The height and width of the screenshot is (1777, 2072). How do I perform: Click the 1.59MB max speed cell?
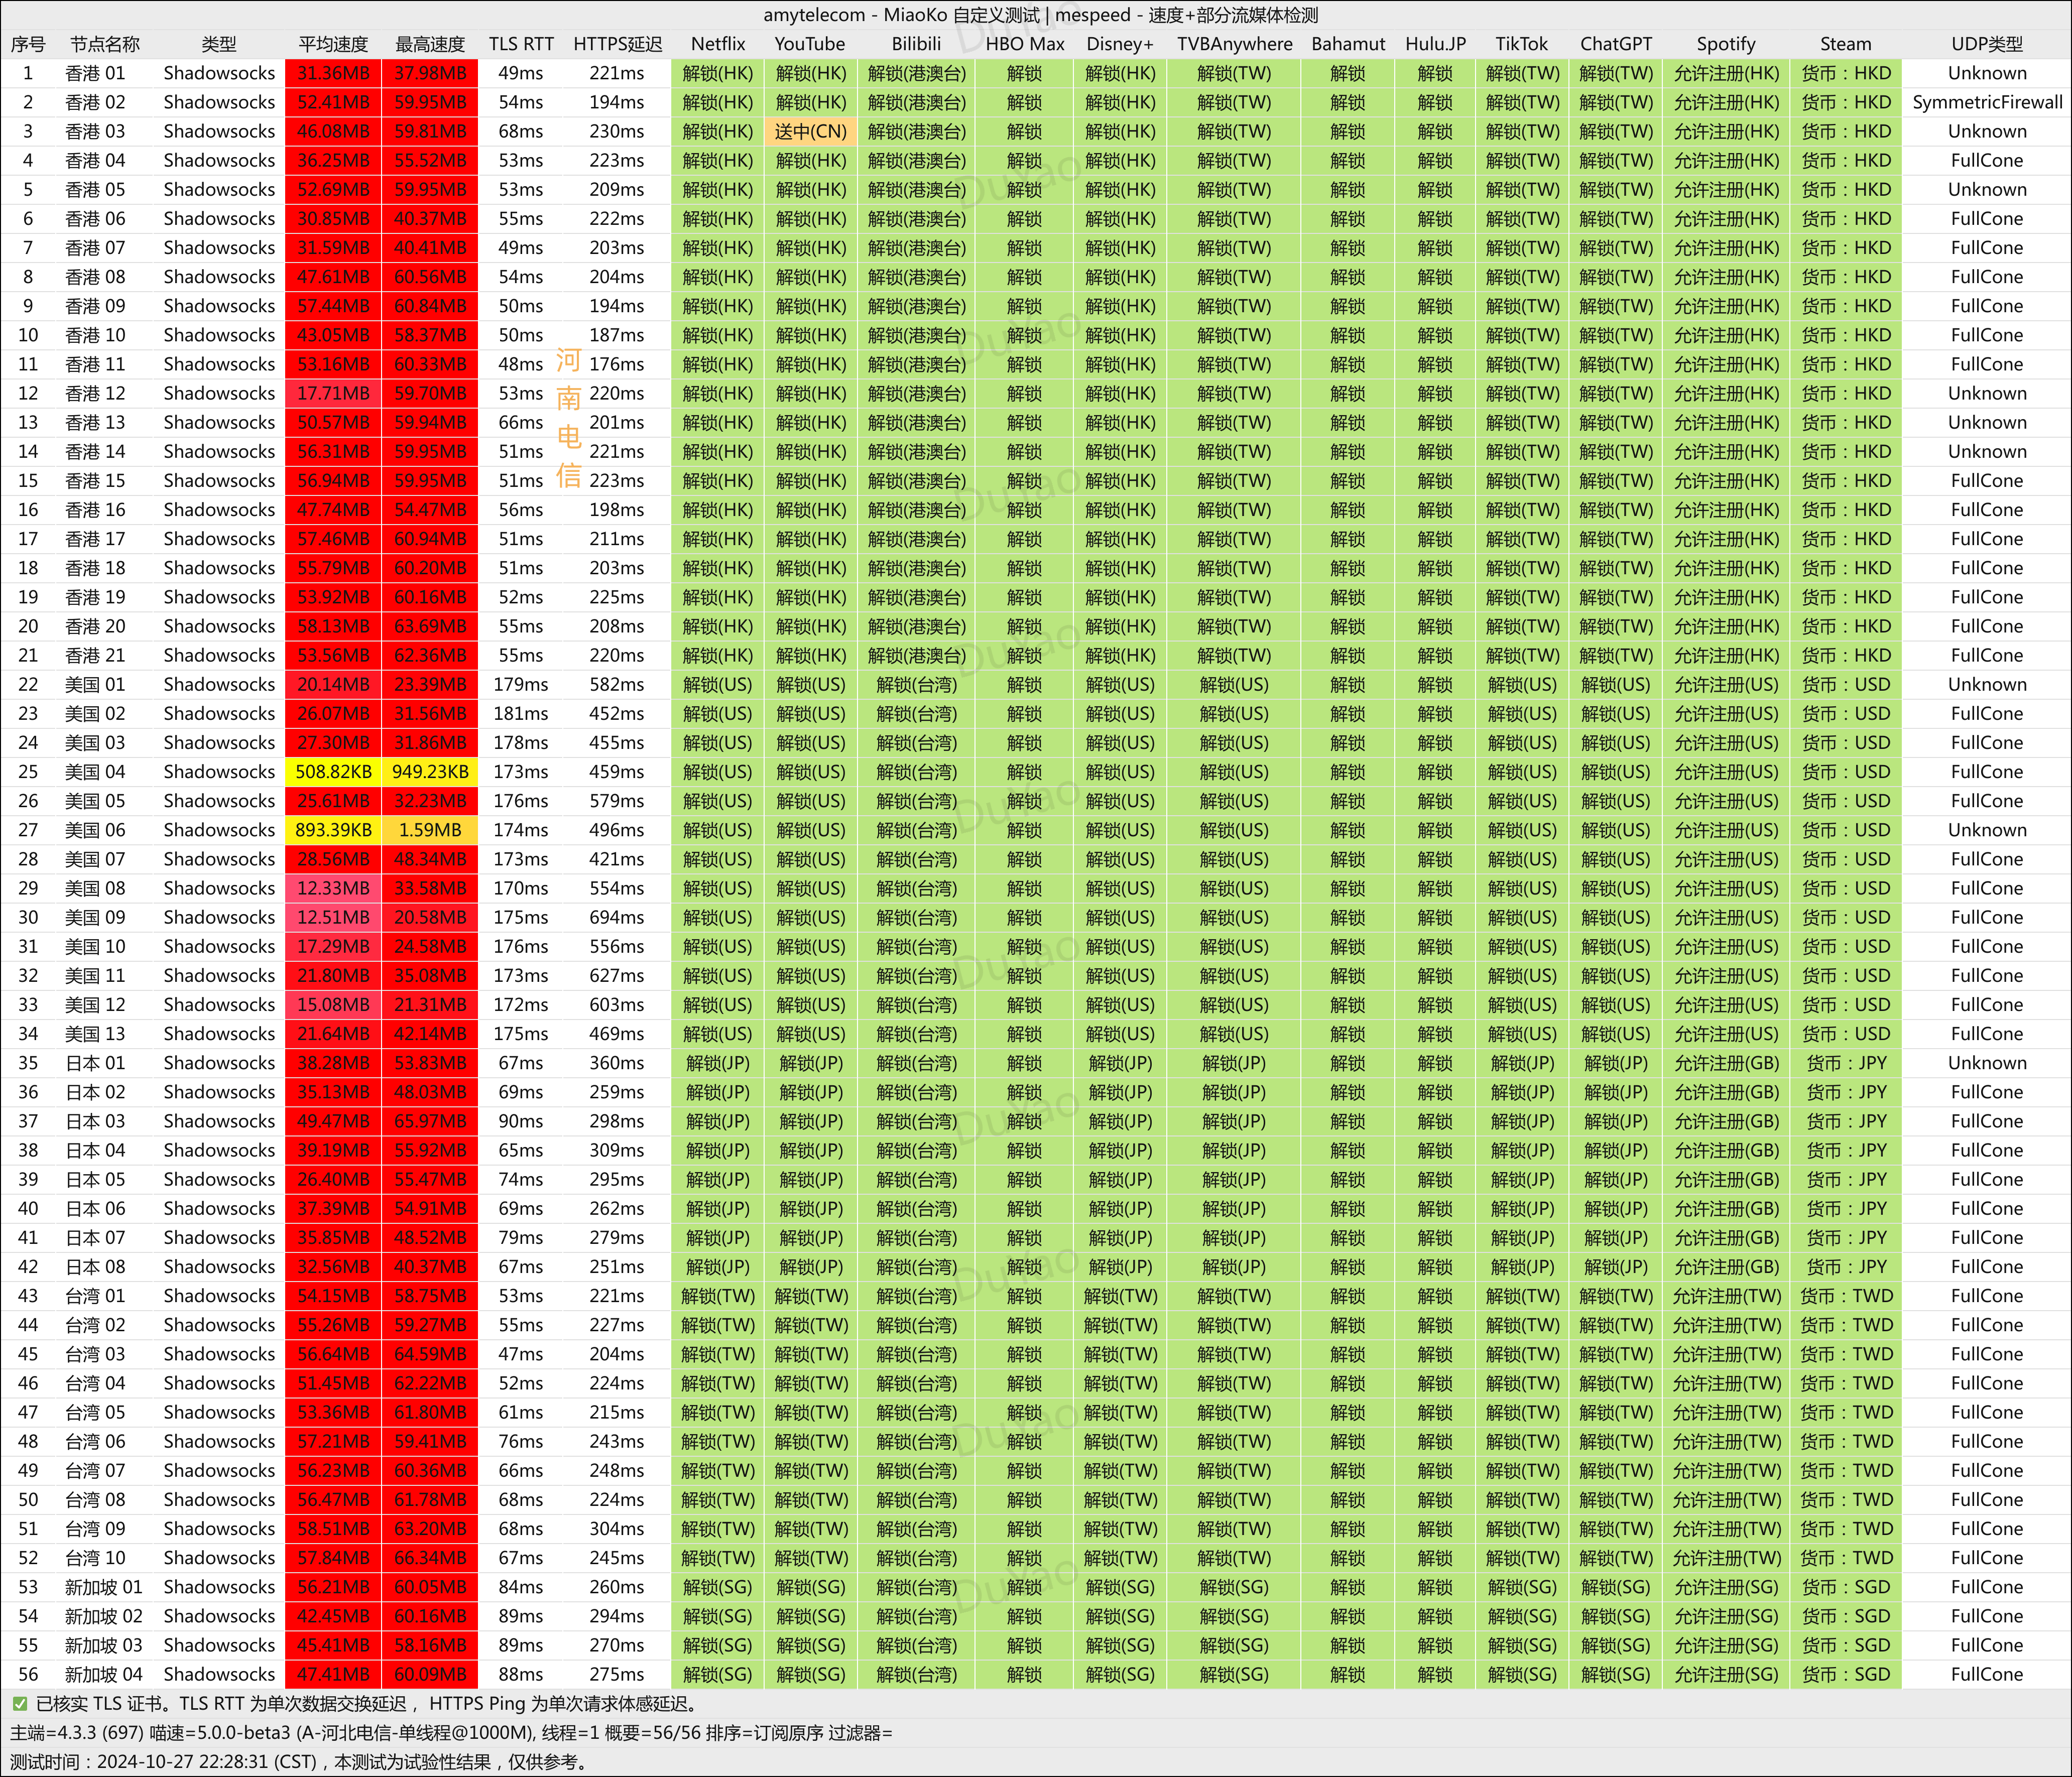tap(430, 830)
